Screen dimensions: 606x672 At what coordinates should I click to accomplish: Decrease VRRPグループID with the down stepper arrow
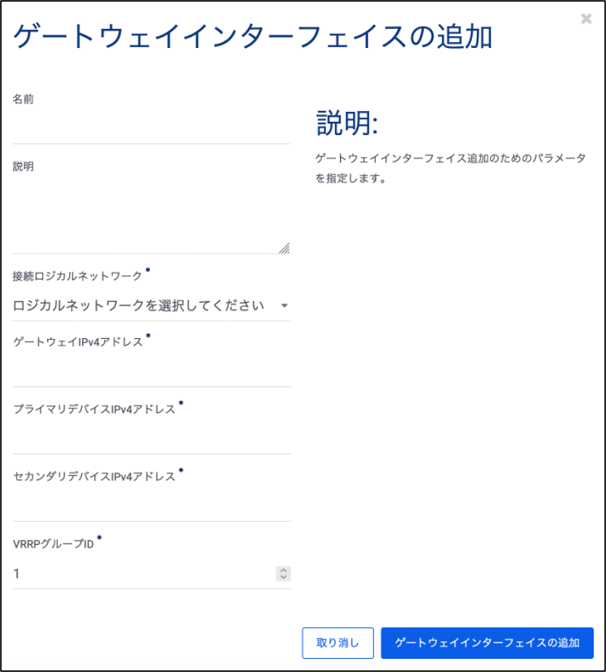click(283, 577)
